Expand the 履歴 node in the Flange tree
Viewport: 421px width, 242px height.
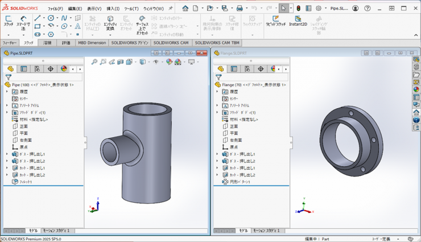[217, 92]
